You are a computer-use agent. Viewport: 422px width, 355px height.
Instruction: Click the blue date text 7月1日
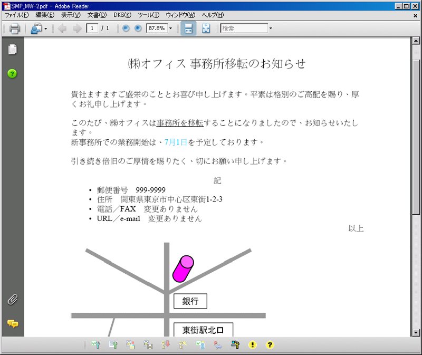pos(176,142)
